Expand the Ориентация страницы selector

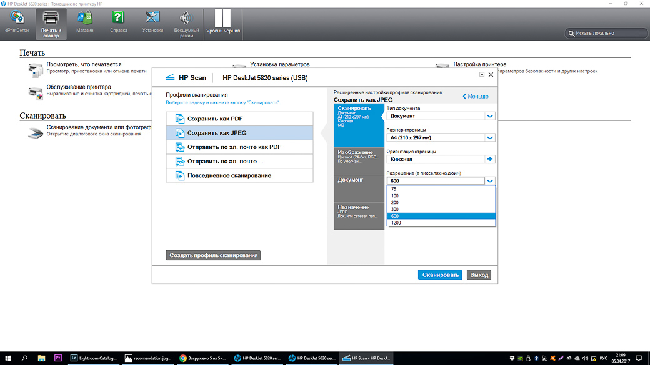click(489, 159)
